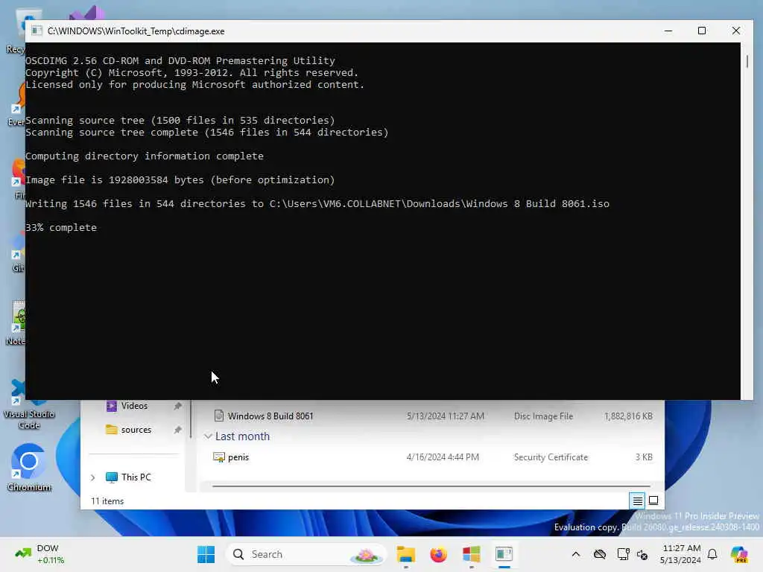This screenshot has height=572, width=763.
Task: Click the Security Certificate type cell
Action: 551,457
